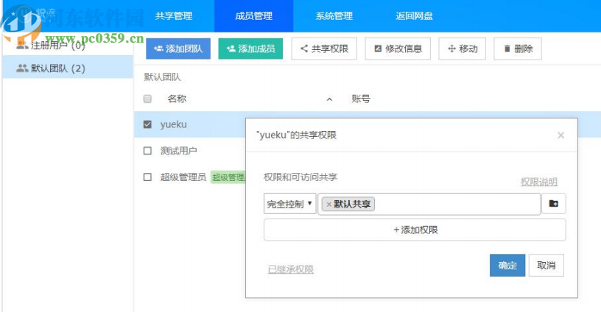
Task: Click the 添加成员 button
Action: pos(250,49)
